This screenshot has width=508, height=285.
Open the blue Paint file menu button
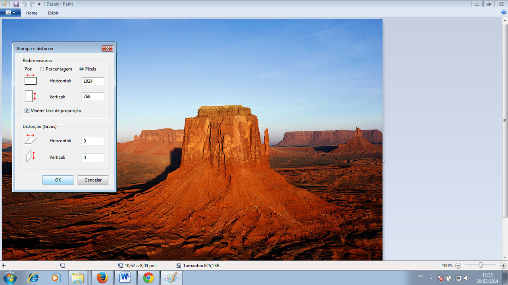tap(10, 13)
